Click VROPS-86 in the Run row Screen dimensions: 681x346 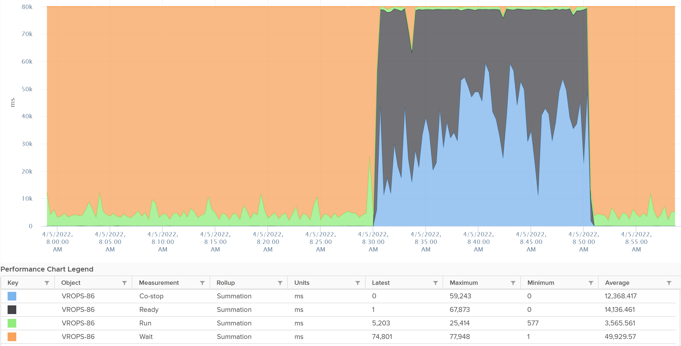(78, 323)
